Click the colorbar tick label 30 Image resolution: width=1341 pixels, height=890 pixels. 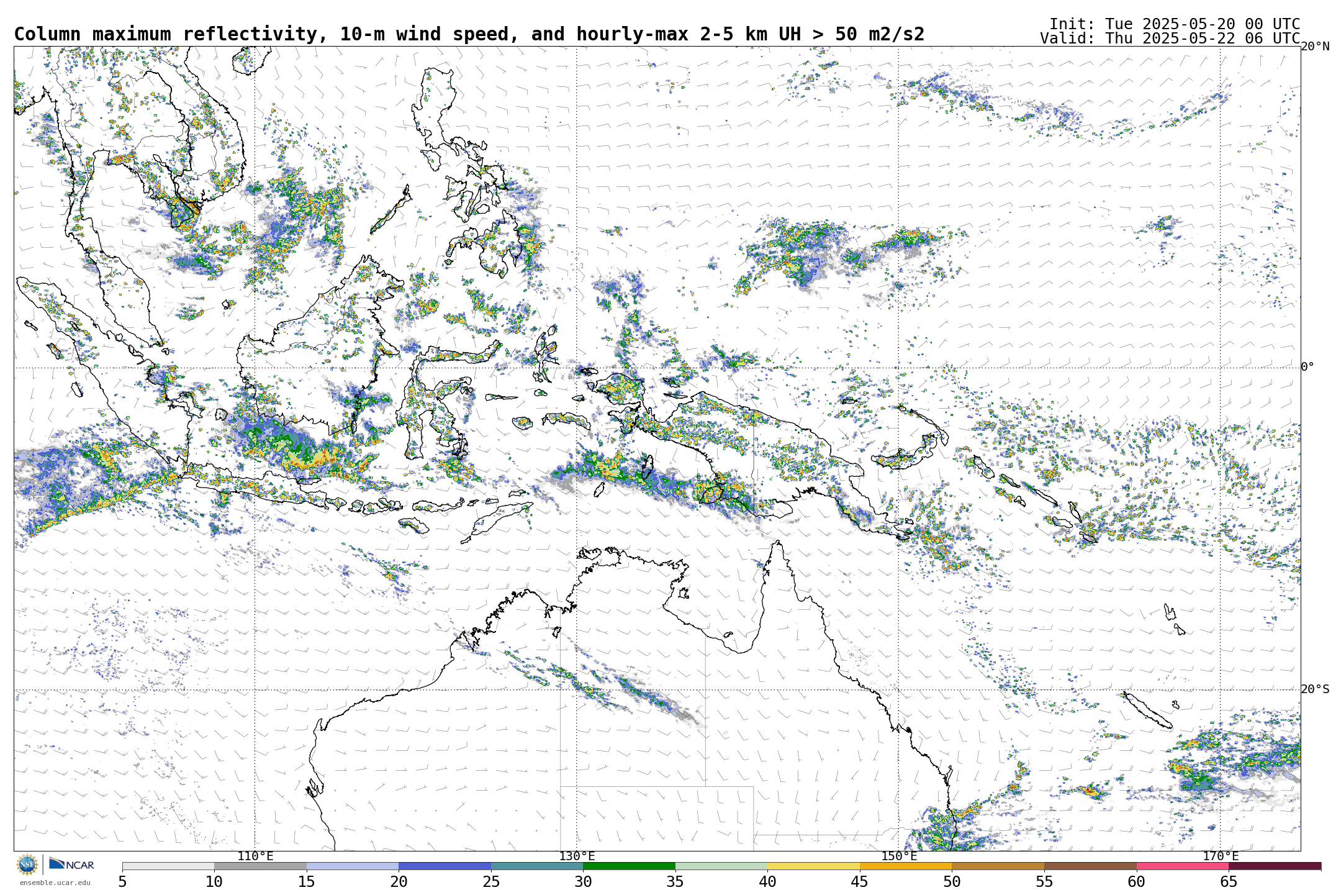pyautogui.click(x=583, y=882)
